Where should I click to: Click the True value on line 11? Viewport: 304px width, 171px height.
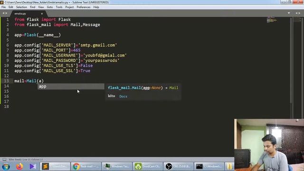[x=85, y=71]
